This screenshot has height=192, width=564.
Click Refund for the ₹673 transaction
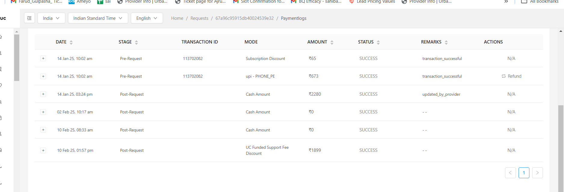[511, 76]
